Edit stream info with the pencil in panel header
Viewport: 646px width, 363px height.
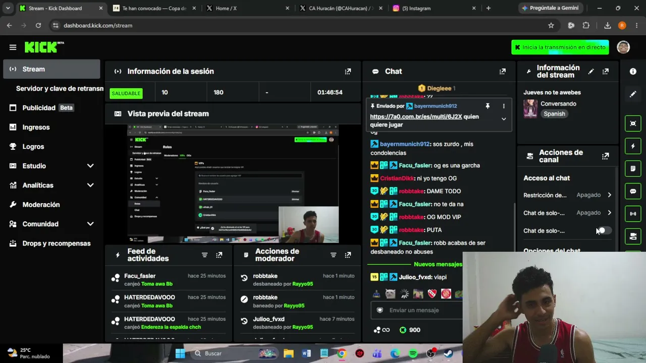[590, 72]
